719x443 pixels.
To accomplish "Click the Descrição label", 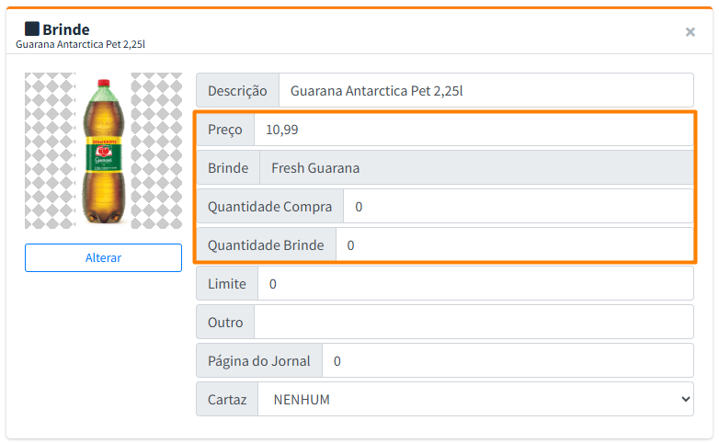I will (237, 91).
